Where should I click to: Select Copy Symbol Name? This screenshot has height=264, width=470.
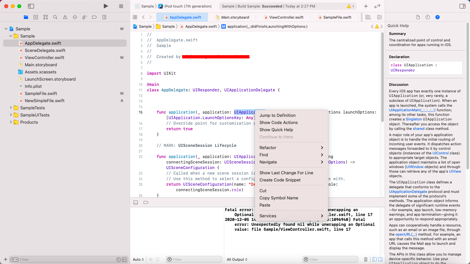[291, 198]
